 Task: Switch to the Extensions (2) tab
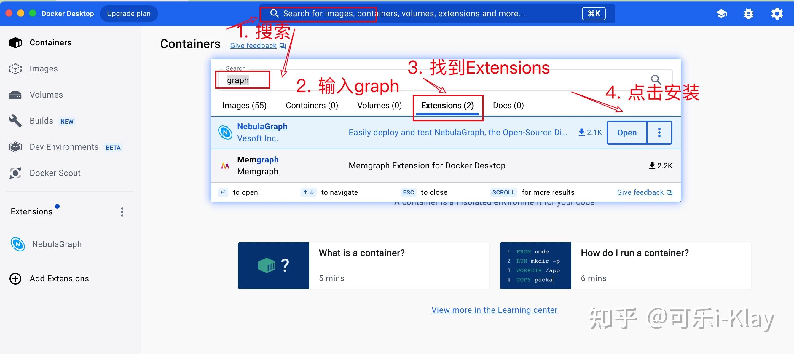tap(447, 105)
